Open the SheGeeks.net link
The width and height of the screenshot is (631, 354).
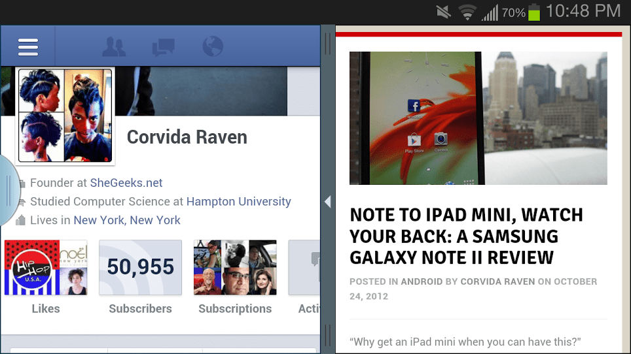(x=126, y=183)
